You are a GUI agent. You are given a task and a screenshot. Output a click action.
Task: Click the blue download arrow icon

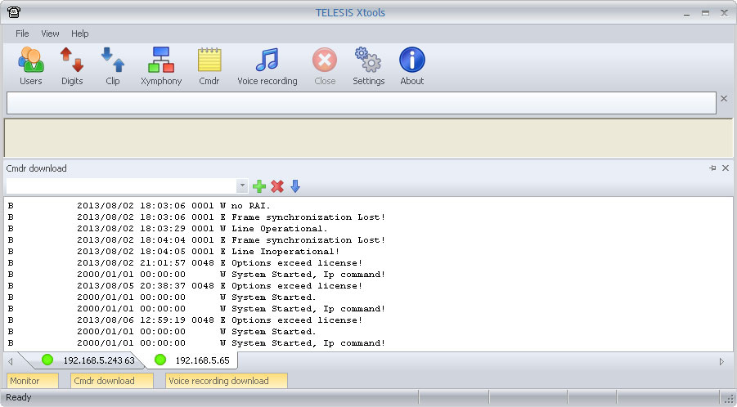click(295, 186)
